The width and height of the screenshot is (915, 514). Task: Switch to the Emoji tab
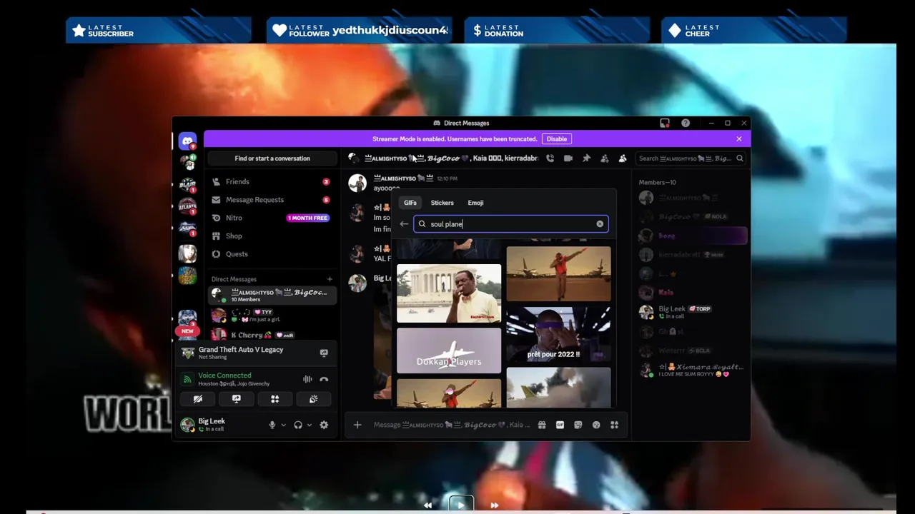[x=475, y=203]
